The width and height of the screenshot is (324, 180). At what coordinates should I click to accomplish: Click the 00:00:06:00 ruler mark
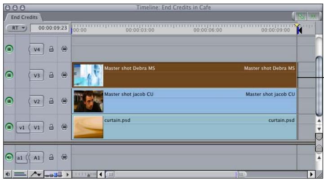coord(208,30)
